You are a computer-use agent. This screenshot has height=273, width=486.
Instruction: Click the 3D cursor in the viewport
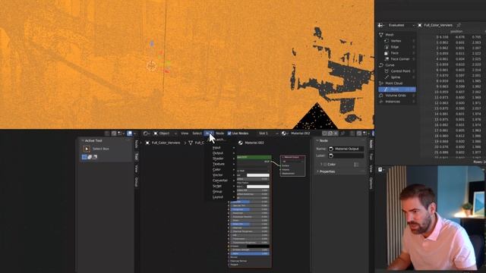coord(152,66)
